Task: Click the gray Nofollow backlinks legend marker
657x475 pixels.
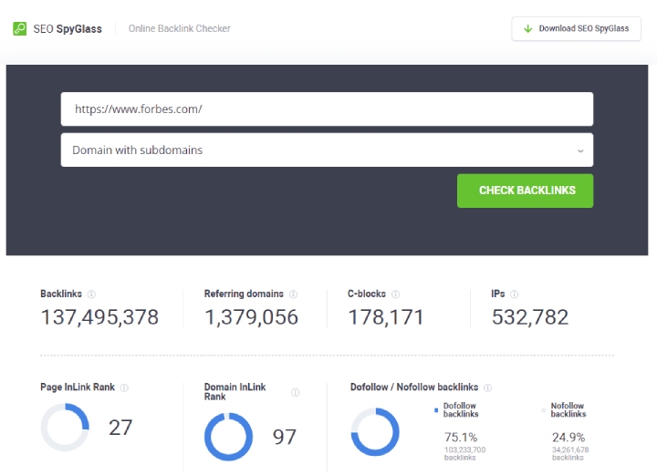Action: tap(544, 410)
